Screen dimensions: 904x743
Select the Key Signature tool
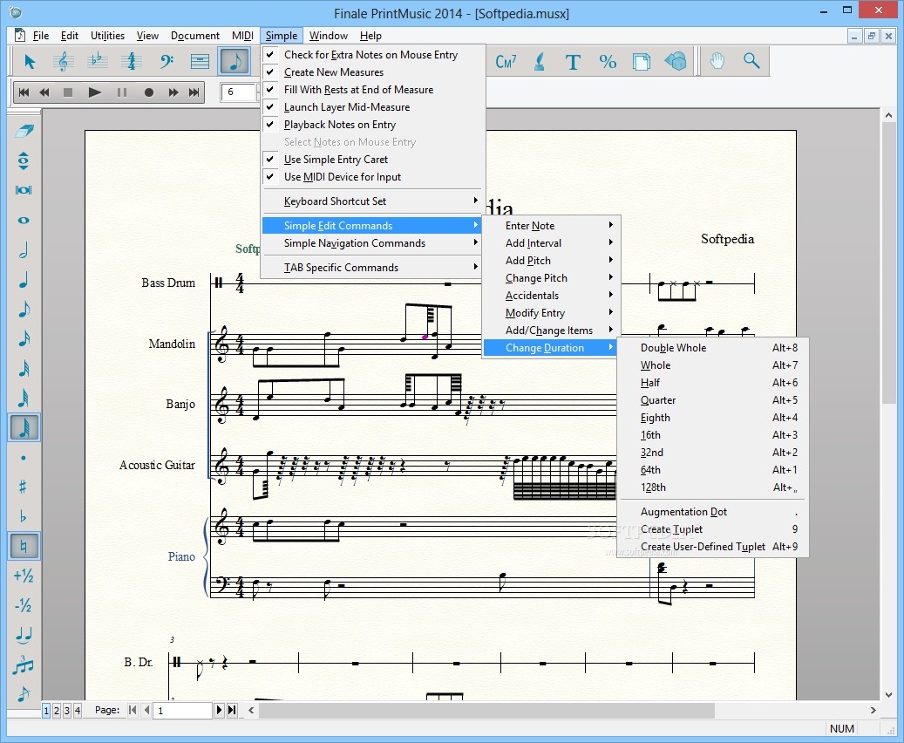click(x=98, y=61)
